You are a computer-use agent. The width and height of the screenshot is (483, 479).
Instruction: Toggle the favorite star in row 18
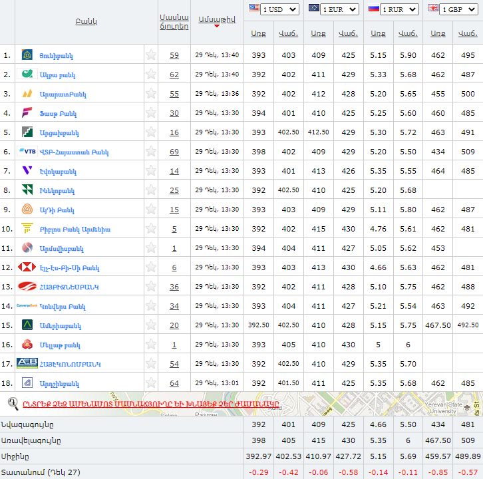pyautogui.click(x=151, y=383)
